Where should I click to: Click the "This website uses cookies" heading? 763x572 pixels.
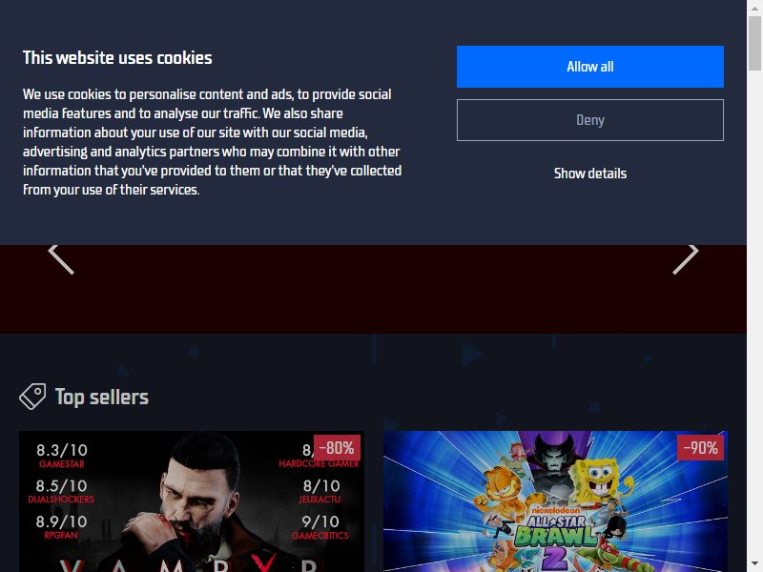(117, 58)
